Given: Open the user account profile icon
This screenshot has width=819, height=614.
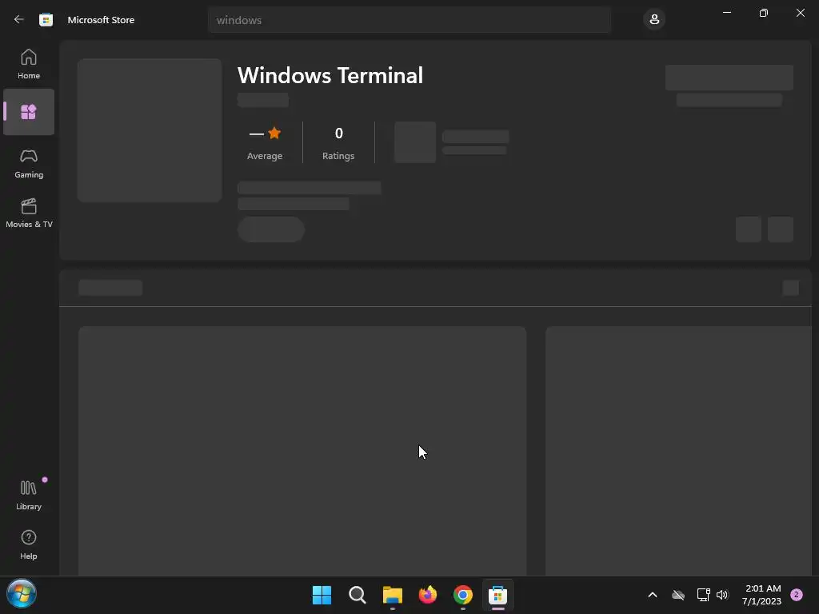Looking at the screenshot, I should click(654, 20).
